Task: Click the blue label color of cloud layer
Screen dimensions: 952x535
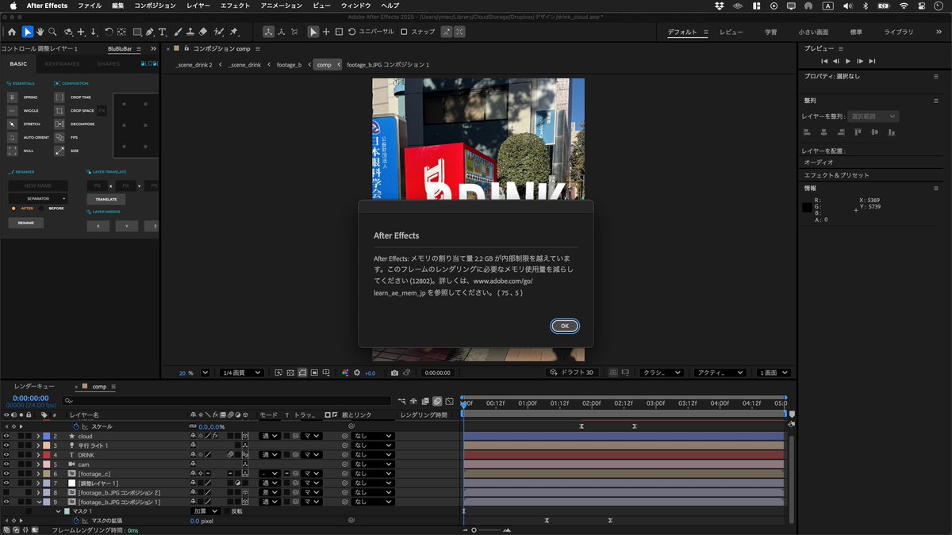Action: [x=46, y=436]
